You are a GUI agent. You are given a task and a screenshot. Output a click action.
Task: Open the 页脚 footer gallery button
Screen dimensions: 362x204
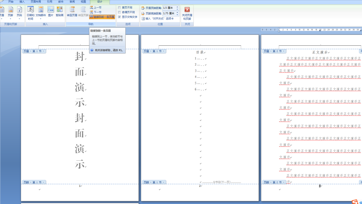tap(10, 13)
